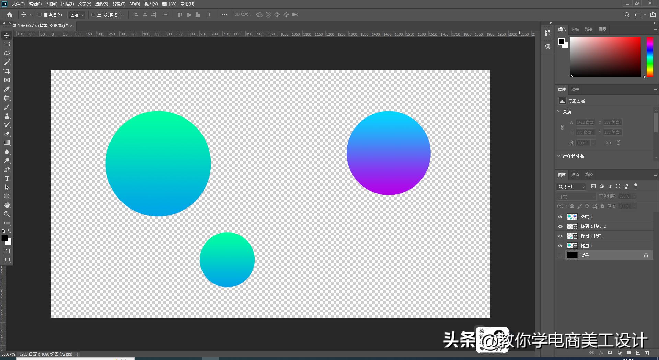Select the Move tool
659x360 pixels.
tap(7, 35)
